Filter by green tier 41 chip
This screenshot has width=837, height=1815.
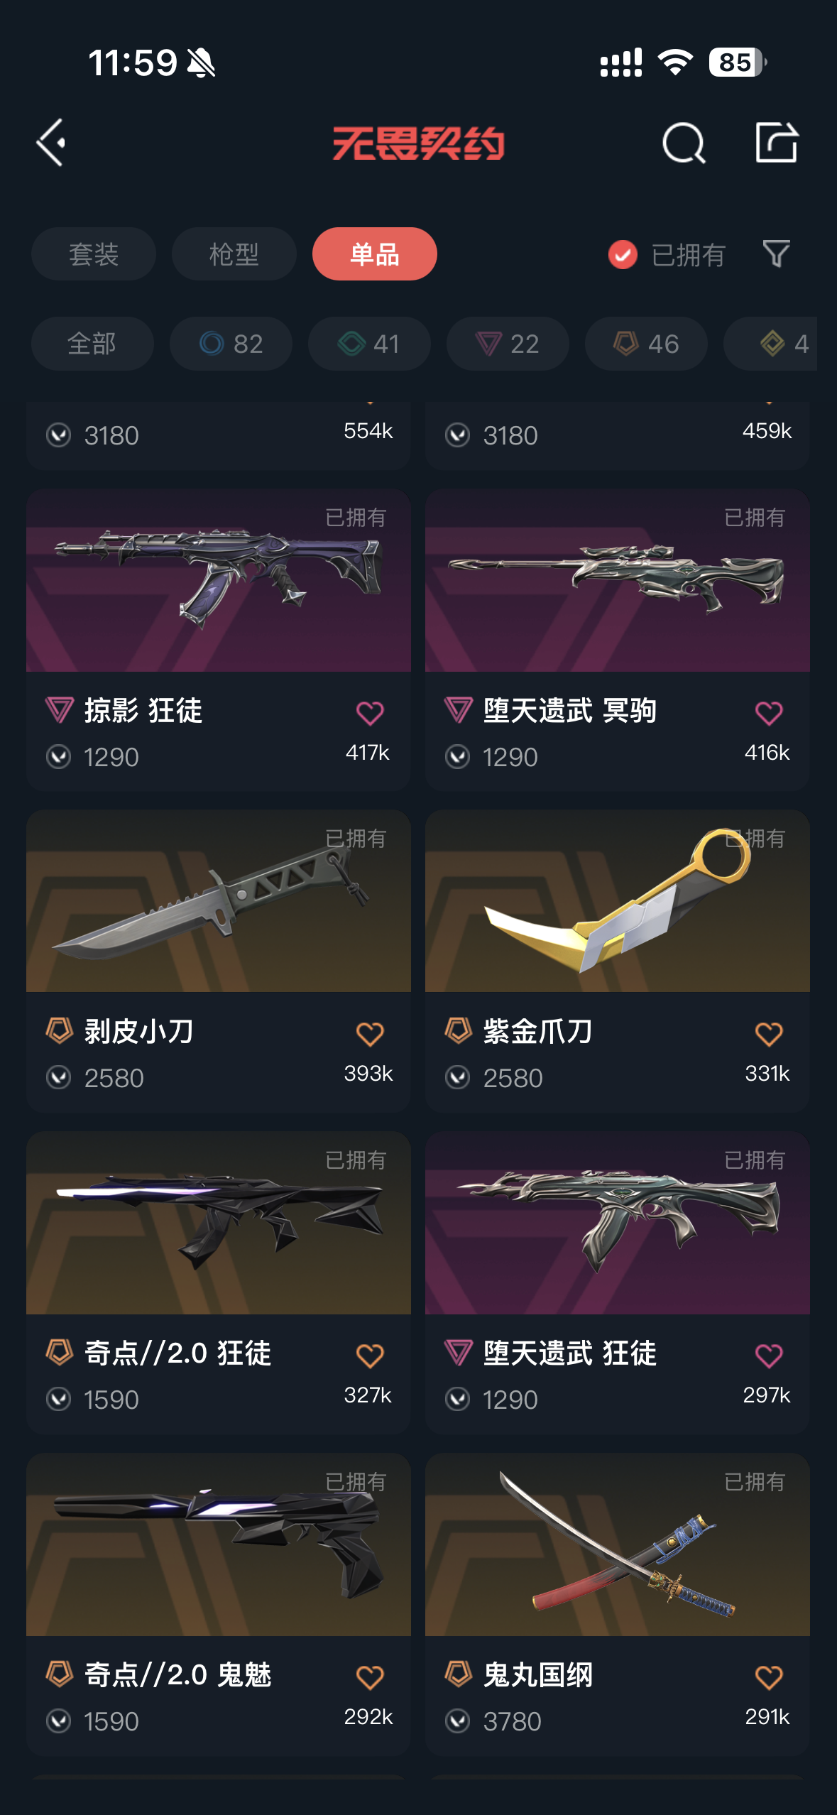point(369,344)
